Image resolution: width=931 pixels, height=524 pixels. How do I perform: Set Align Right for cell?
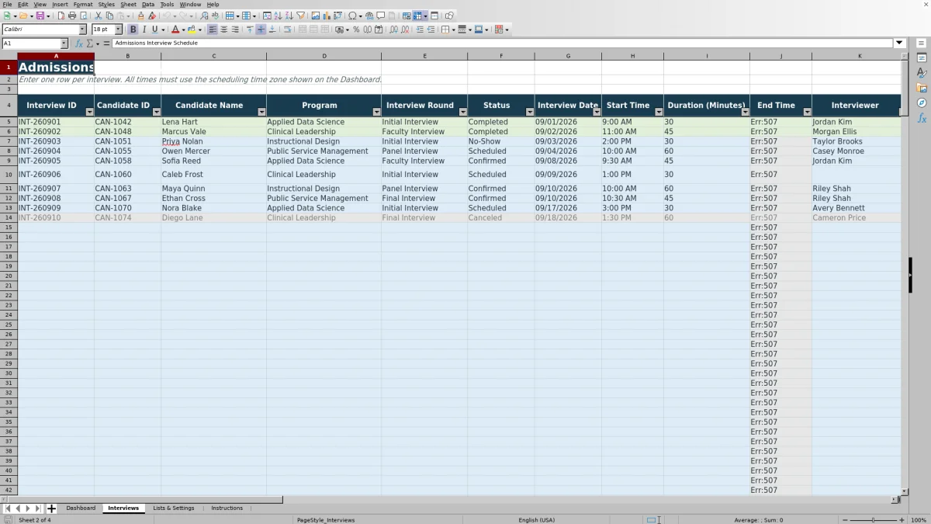(234, 29)
